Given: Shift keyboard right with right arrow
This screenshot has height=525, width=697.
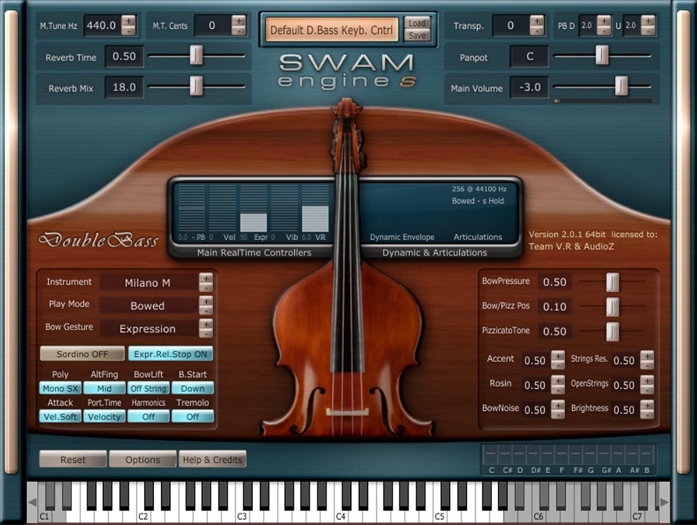Looking at the screenshot, I should point(664,502).
